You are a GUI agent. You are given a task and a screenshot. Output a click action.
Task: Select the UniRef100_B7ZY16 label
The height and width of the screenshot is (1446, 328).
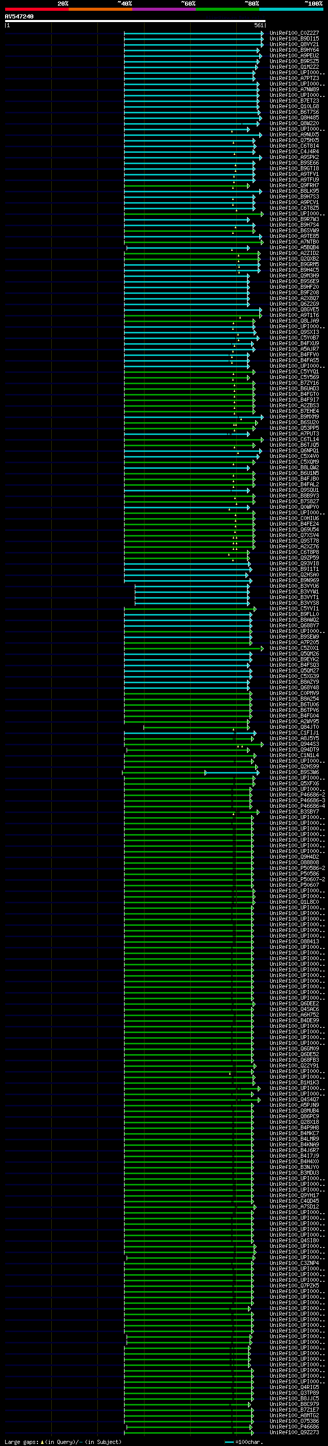tap(294, 383)
